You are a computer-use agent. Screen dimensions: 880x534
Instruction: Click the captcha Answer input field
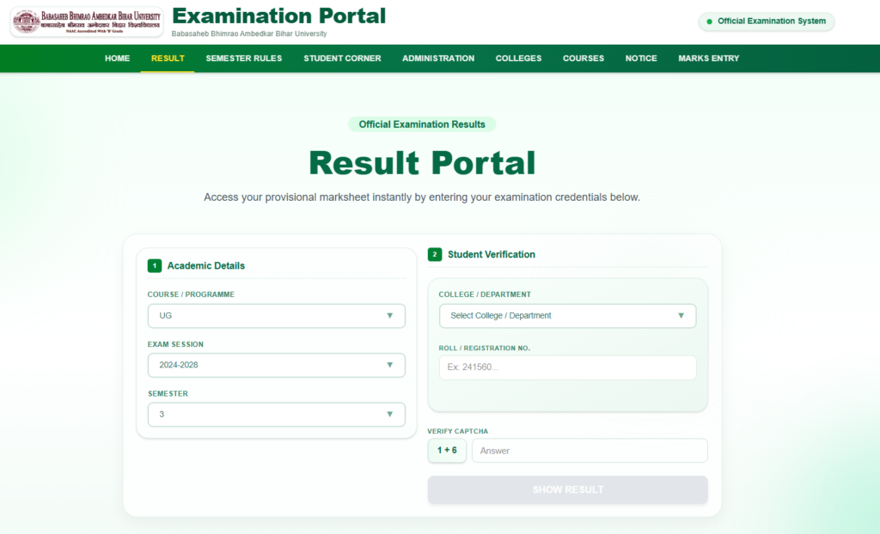coord(590,451)
